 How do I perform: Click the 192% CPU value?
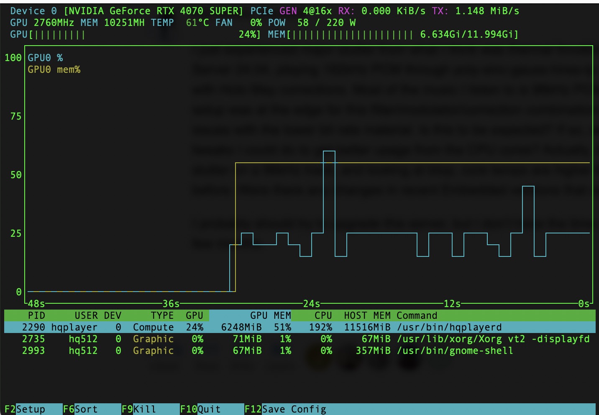click(x=320, y=327)
